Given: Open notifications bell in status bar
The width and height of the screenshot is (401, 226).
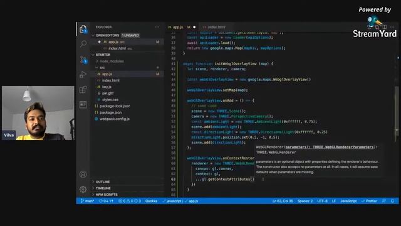Looking at the screenshot, I should click(393, 201).
